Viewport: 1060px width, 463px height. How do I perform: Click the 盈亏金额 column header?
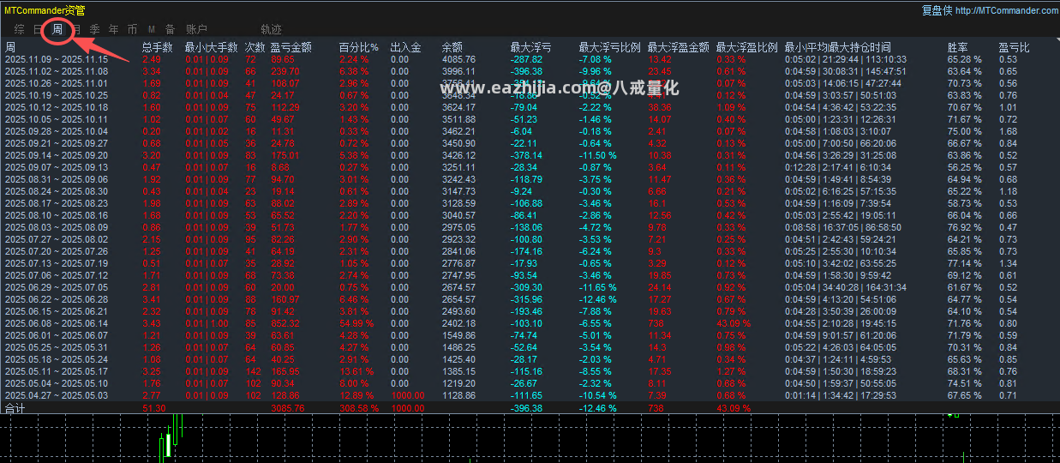pyautogui.click(x=290, y=47)
